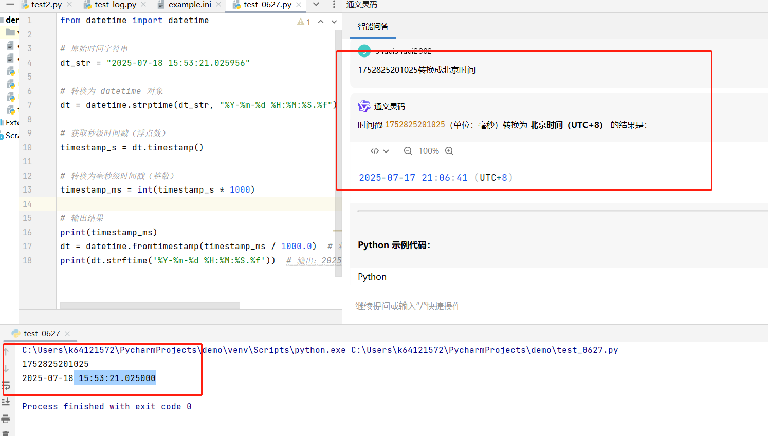Toggle scroll to end in run console
Viewport: 768px width, 436px height.
tap(6, 402)
